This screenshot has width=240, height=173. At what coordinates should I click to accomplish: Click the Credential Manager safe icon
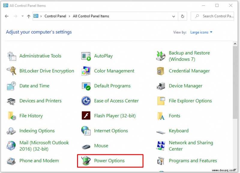(x=160, y=71)
